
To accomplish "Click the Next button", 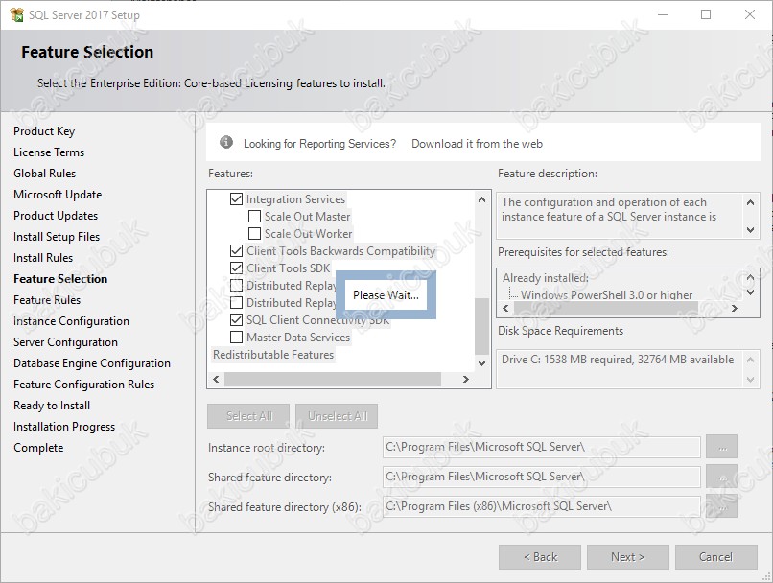I will (x=627, y=557).
